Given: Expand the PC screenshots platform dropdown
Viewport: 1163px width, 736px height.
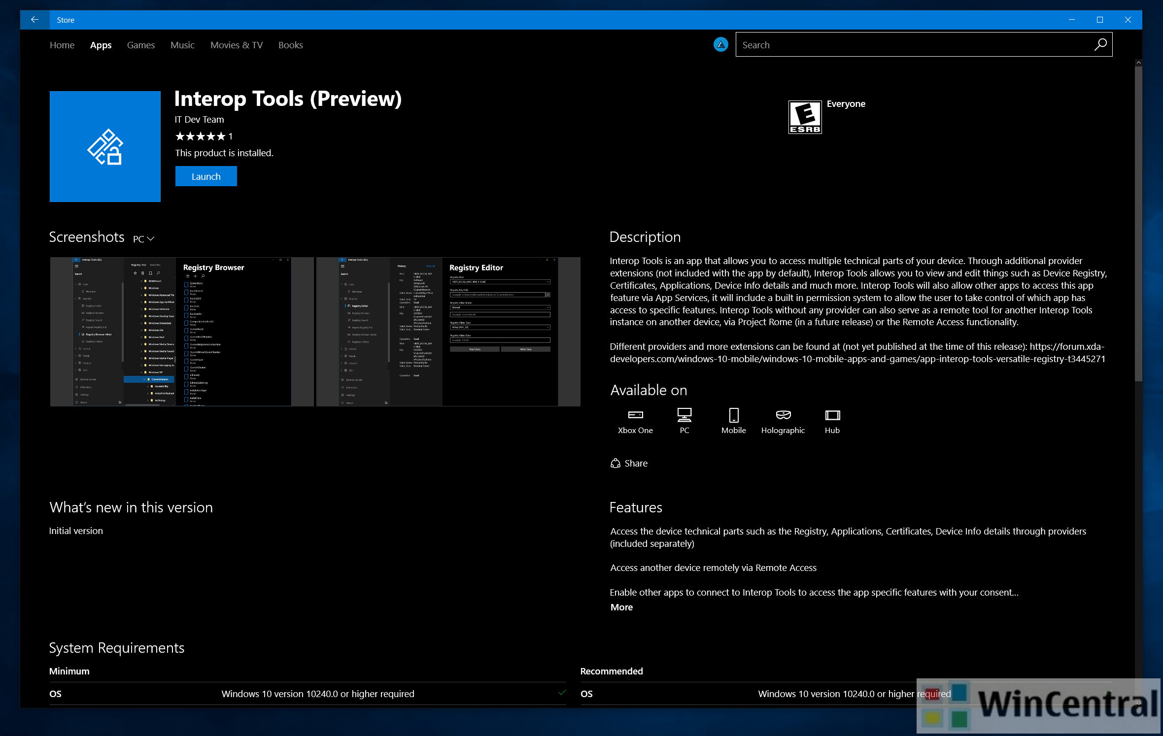Looking at the screenshot, I should click(143, 239).
